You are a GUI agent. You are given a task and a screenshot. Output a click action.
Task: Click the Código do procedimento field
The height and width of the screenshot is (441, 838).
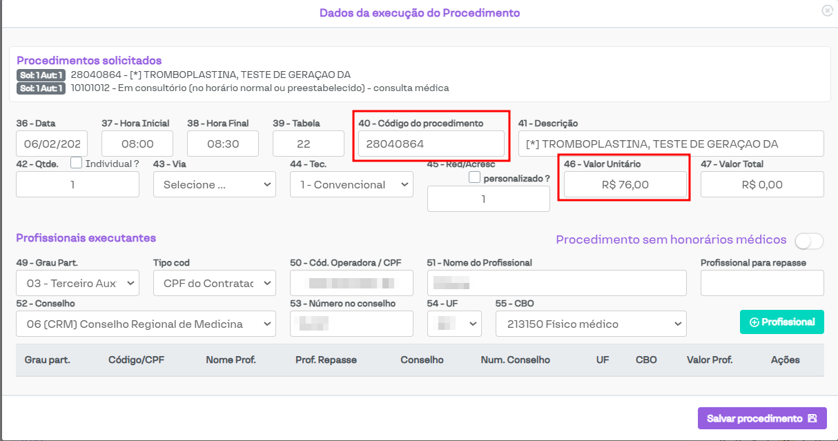click(x=431, y=144)
